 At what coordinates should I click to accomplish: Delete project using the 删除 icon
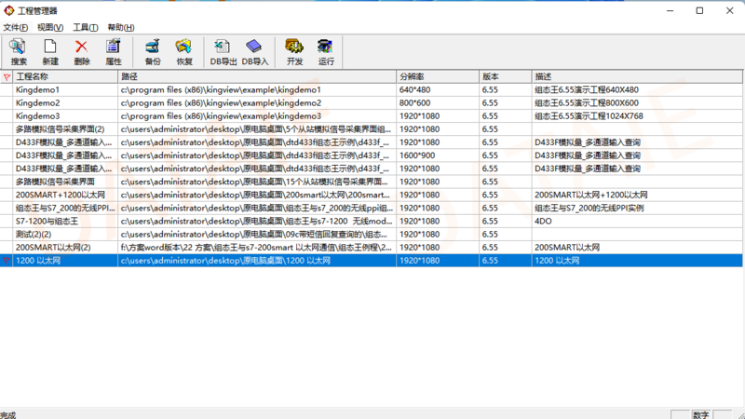point(82,52)
